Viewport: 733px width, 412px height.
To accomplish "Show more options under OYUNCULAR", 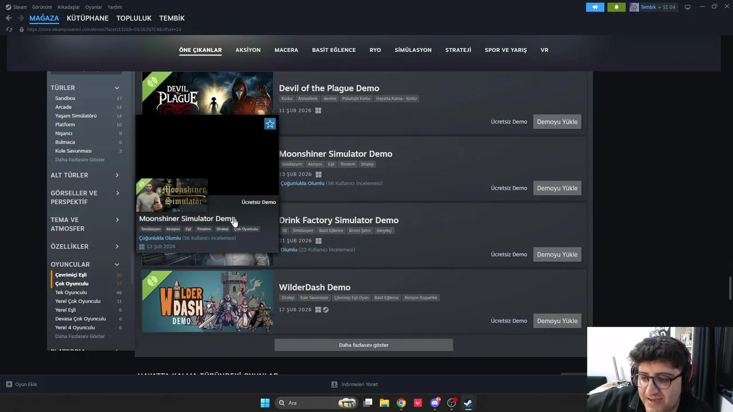I will tap(80, 336).
